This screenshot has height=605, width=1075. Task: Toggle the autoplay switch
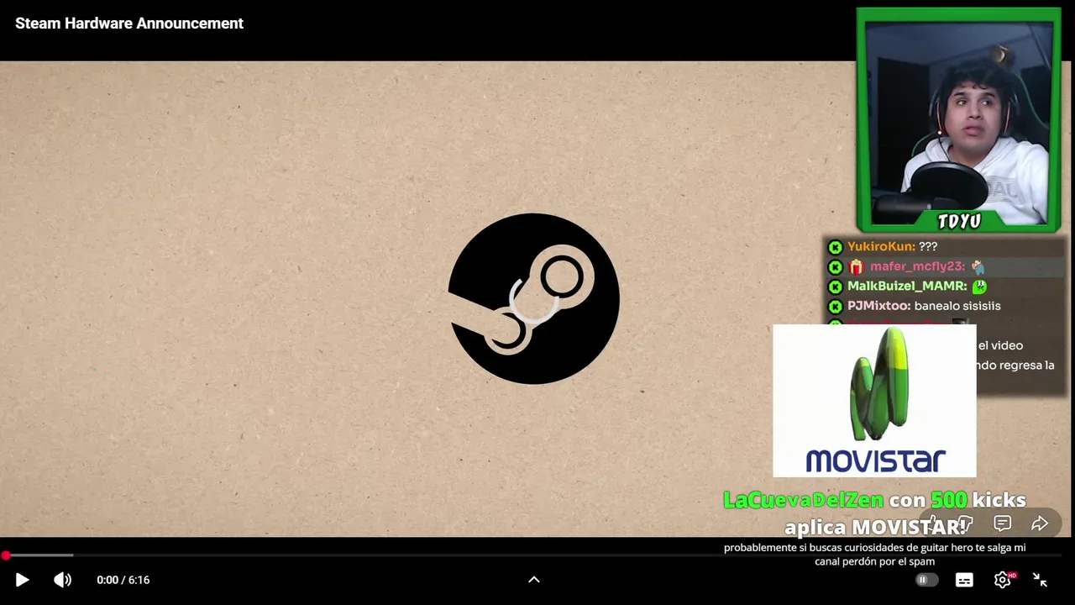926,580
